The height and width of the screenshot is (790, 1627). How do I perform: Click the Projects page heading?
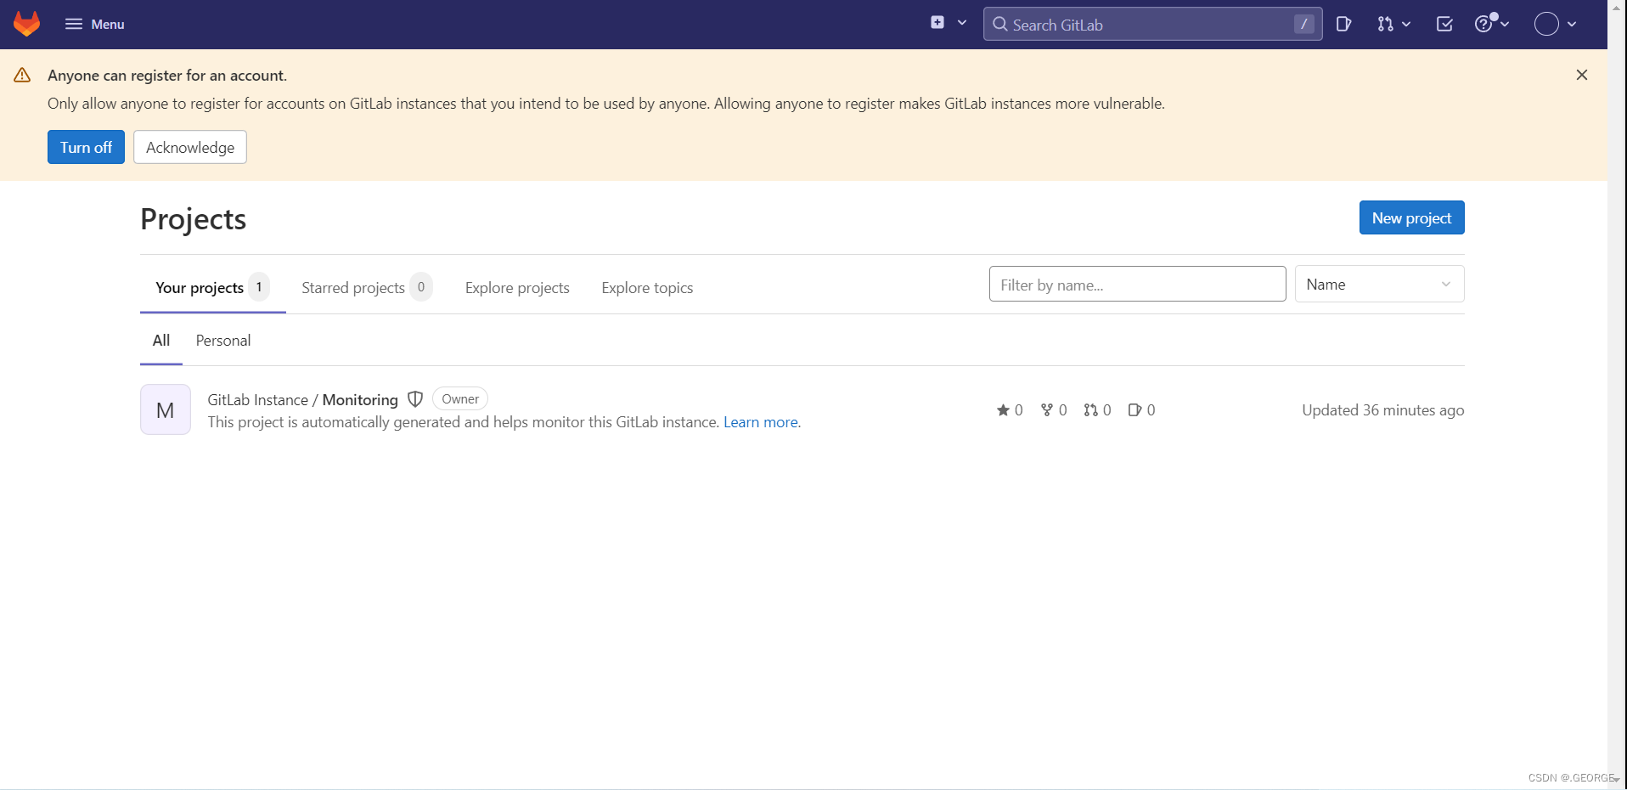pyautogui.click(x=193, y=218)
